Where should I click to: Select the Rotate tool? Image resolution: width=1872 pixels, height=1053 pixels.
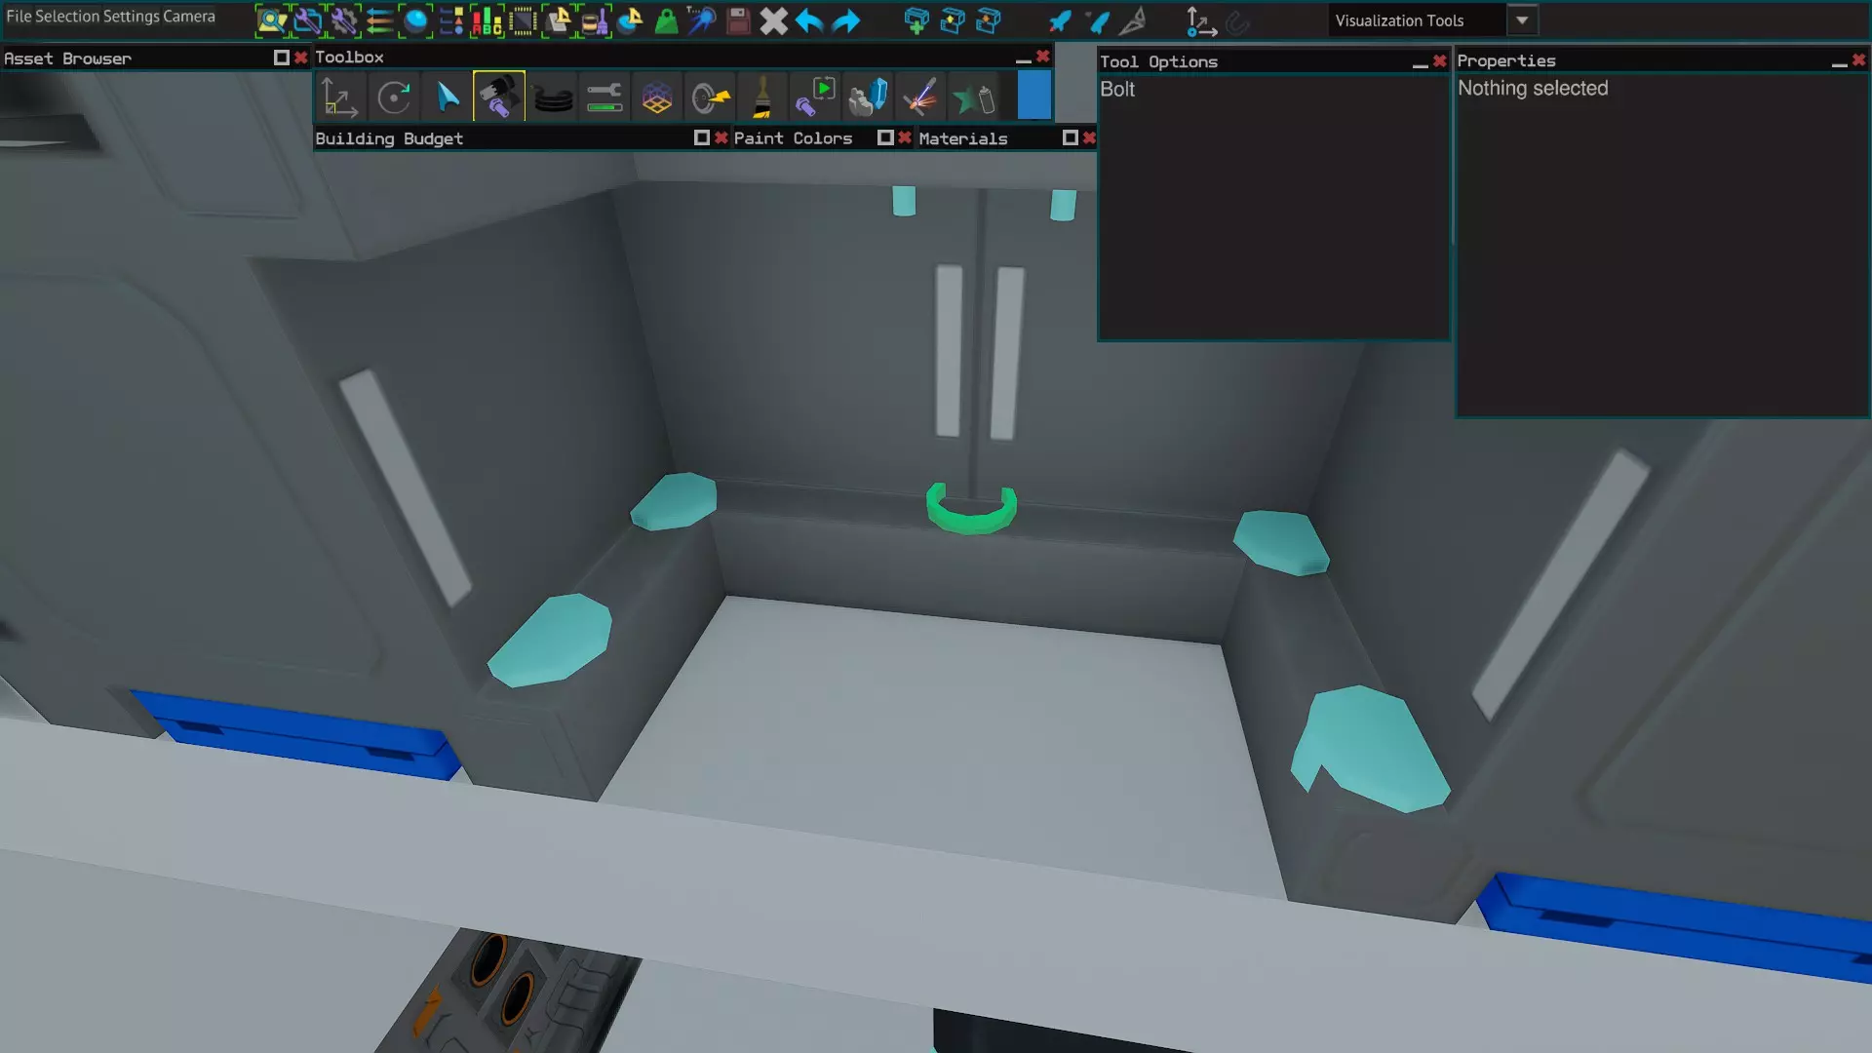pos(394,97)
